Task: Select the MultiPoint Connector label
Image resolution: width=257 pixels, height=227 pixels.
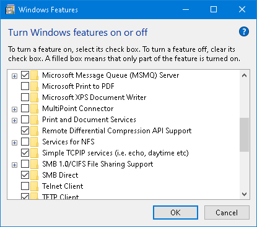Action: [78, 109]
